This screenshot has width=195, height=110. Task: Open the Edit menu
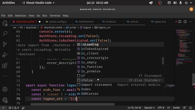10,16
